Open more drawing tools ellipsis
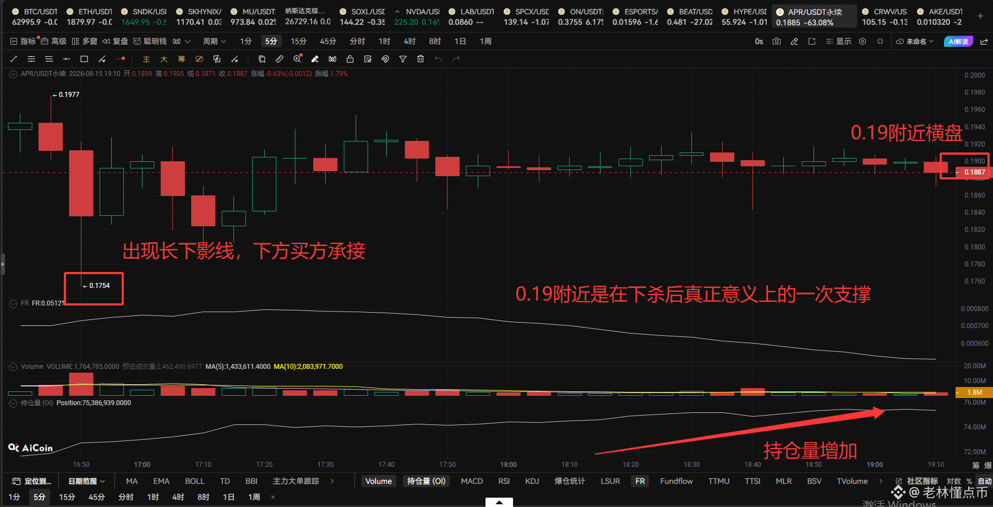Viewport: 993px width, 507px height. point(121,59)
